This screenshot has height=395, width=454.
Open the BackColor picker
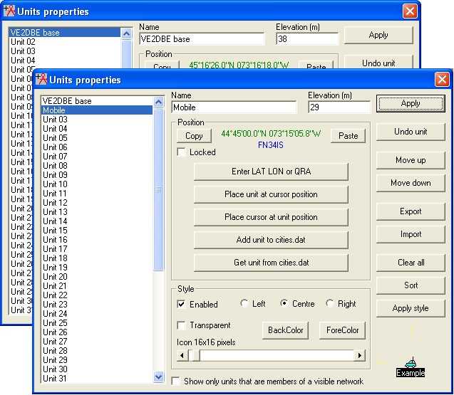point(286,330)
